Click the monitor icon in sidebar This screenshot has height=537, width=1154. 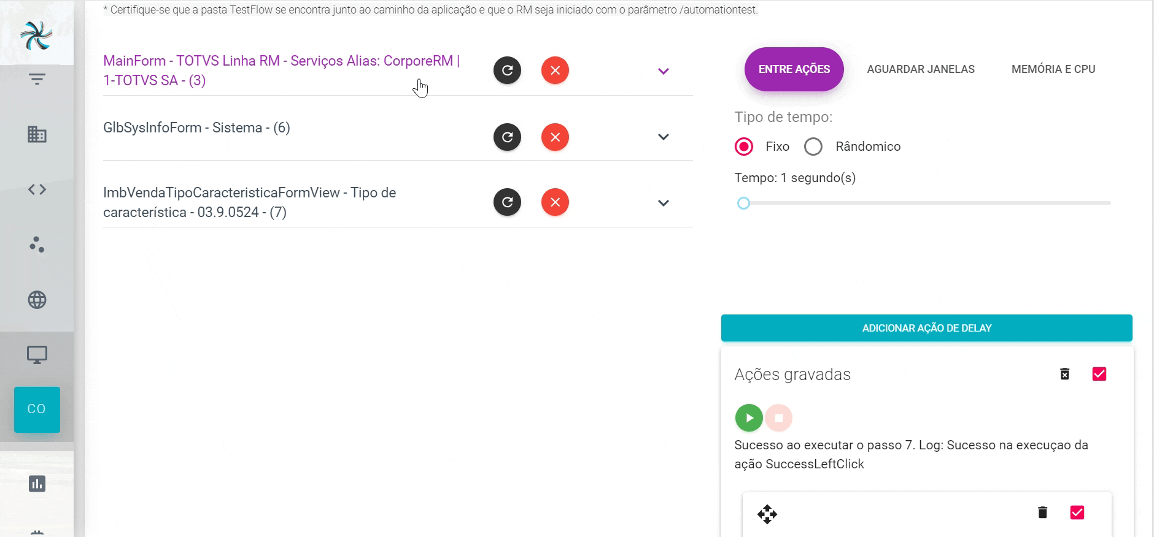37,355
